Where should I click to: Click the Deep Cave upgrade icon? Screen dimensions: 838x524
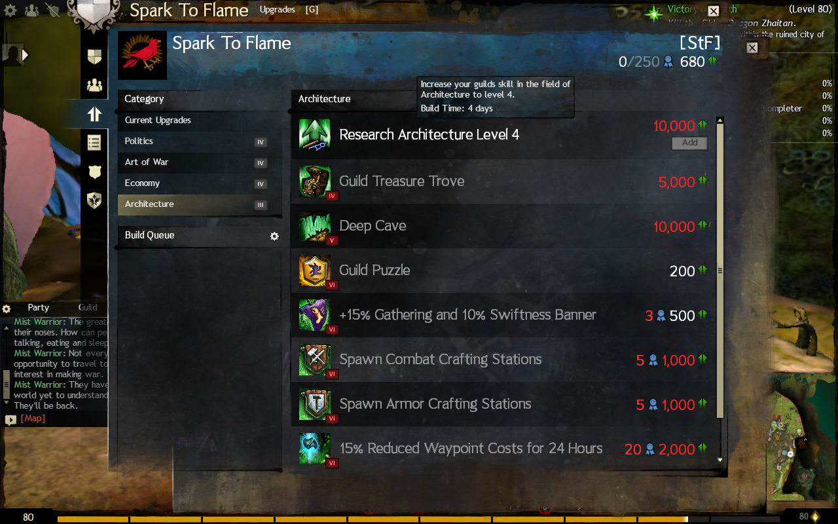coord(315,226)
